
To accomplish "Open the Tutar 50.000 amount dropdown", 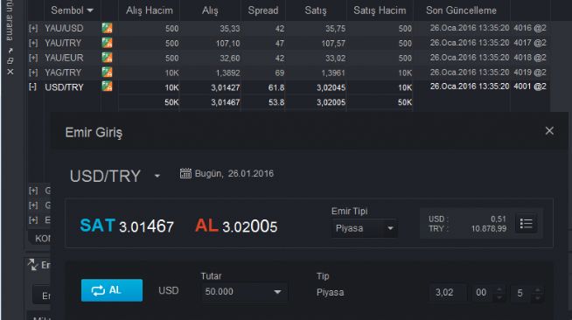I will click(x=244, y=292).
